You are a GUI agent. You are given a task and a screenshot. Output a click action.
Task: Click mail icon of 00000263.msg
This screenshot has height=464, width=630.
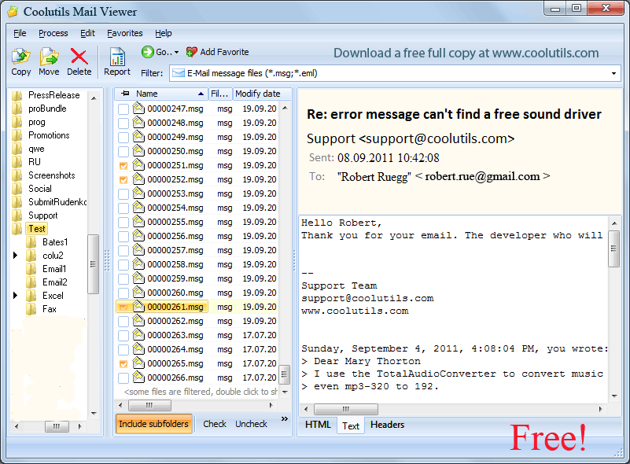pos(138,335)
